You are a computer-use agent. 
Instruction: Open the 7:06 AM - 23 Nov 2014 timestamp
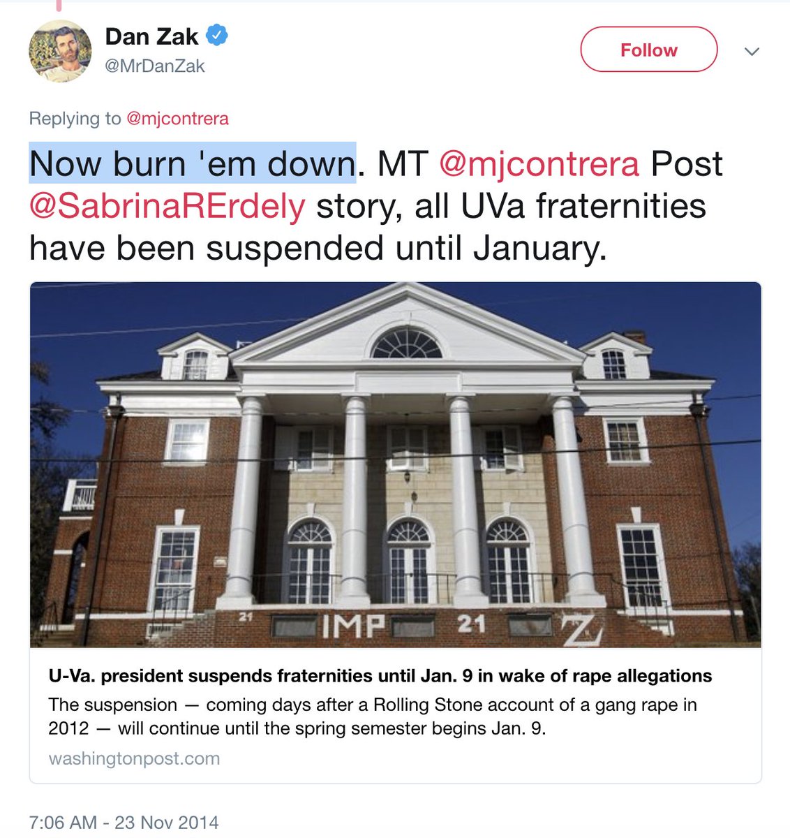(124, 822)
